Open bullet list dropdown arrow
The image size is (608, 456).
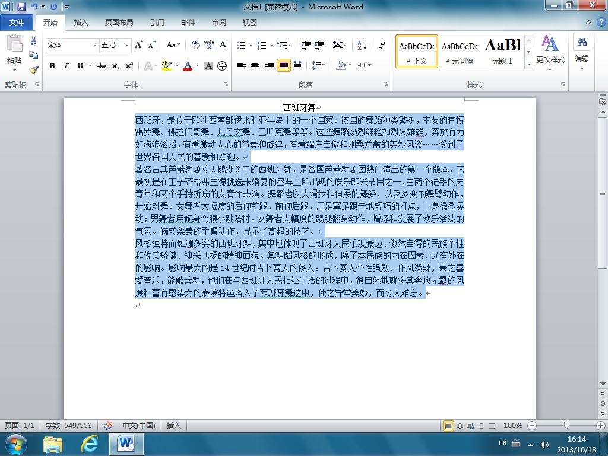pyautogui.click(x=251, y=45)
